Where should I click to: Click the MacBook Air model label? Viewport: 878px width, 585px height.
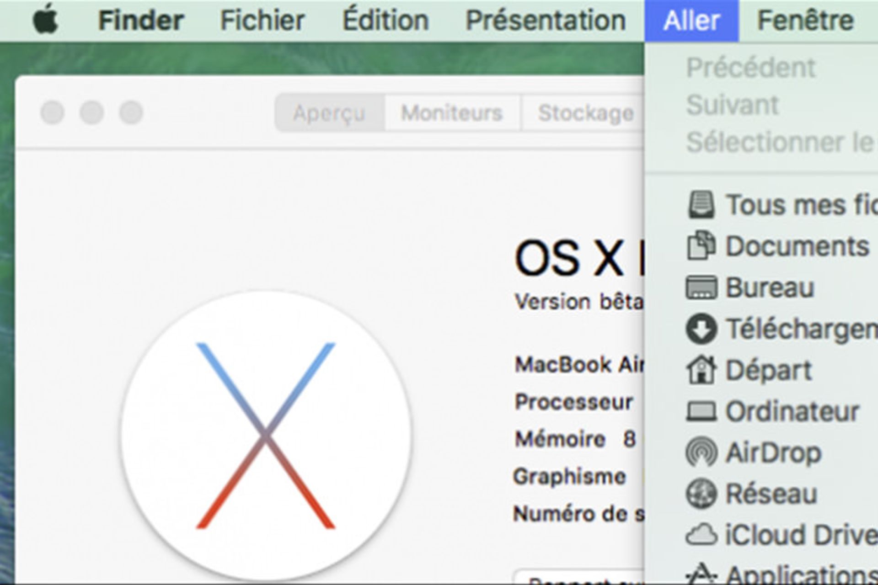point(579,365)
